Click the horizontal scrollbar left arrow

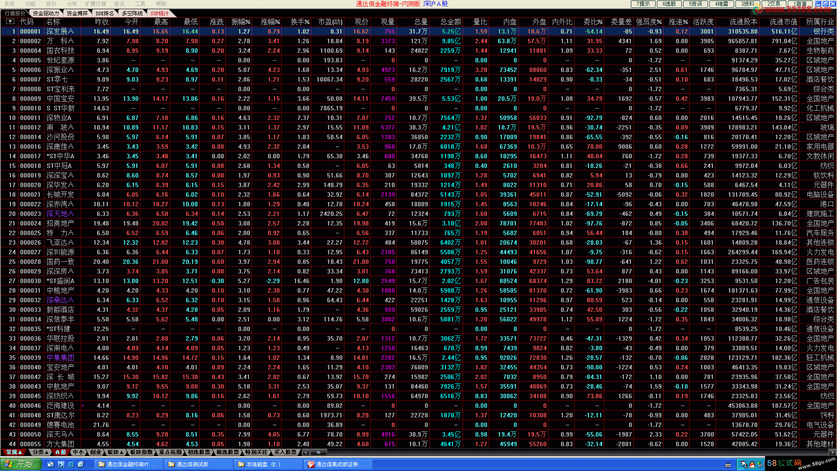coord(306,452)
